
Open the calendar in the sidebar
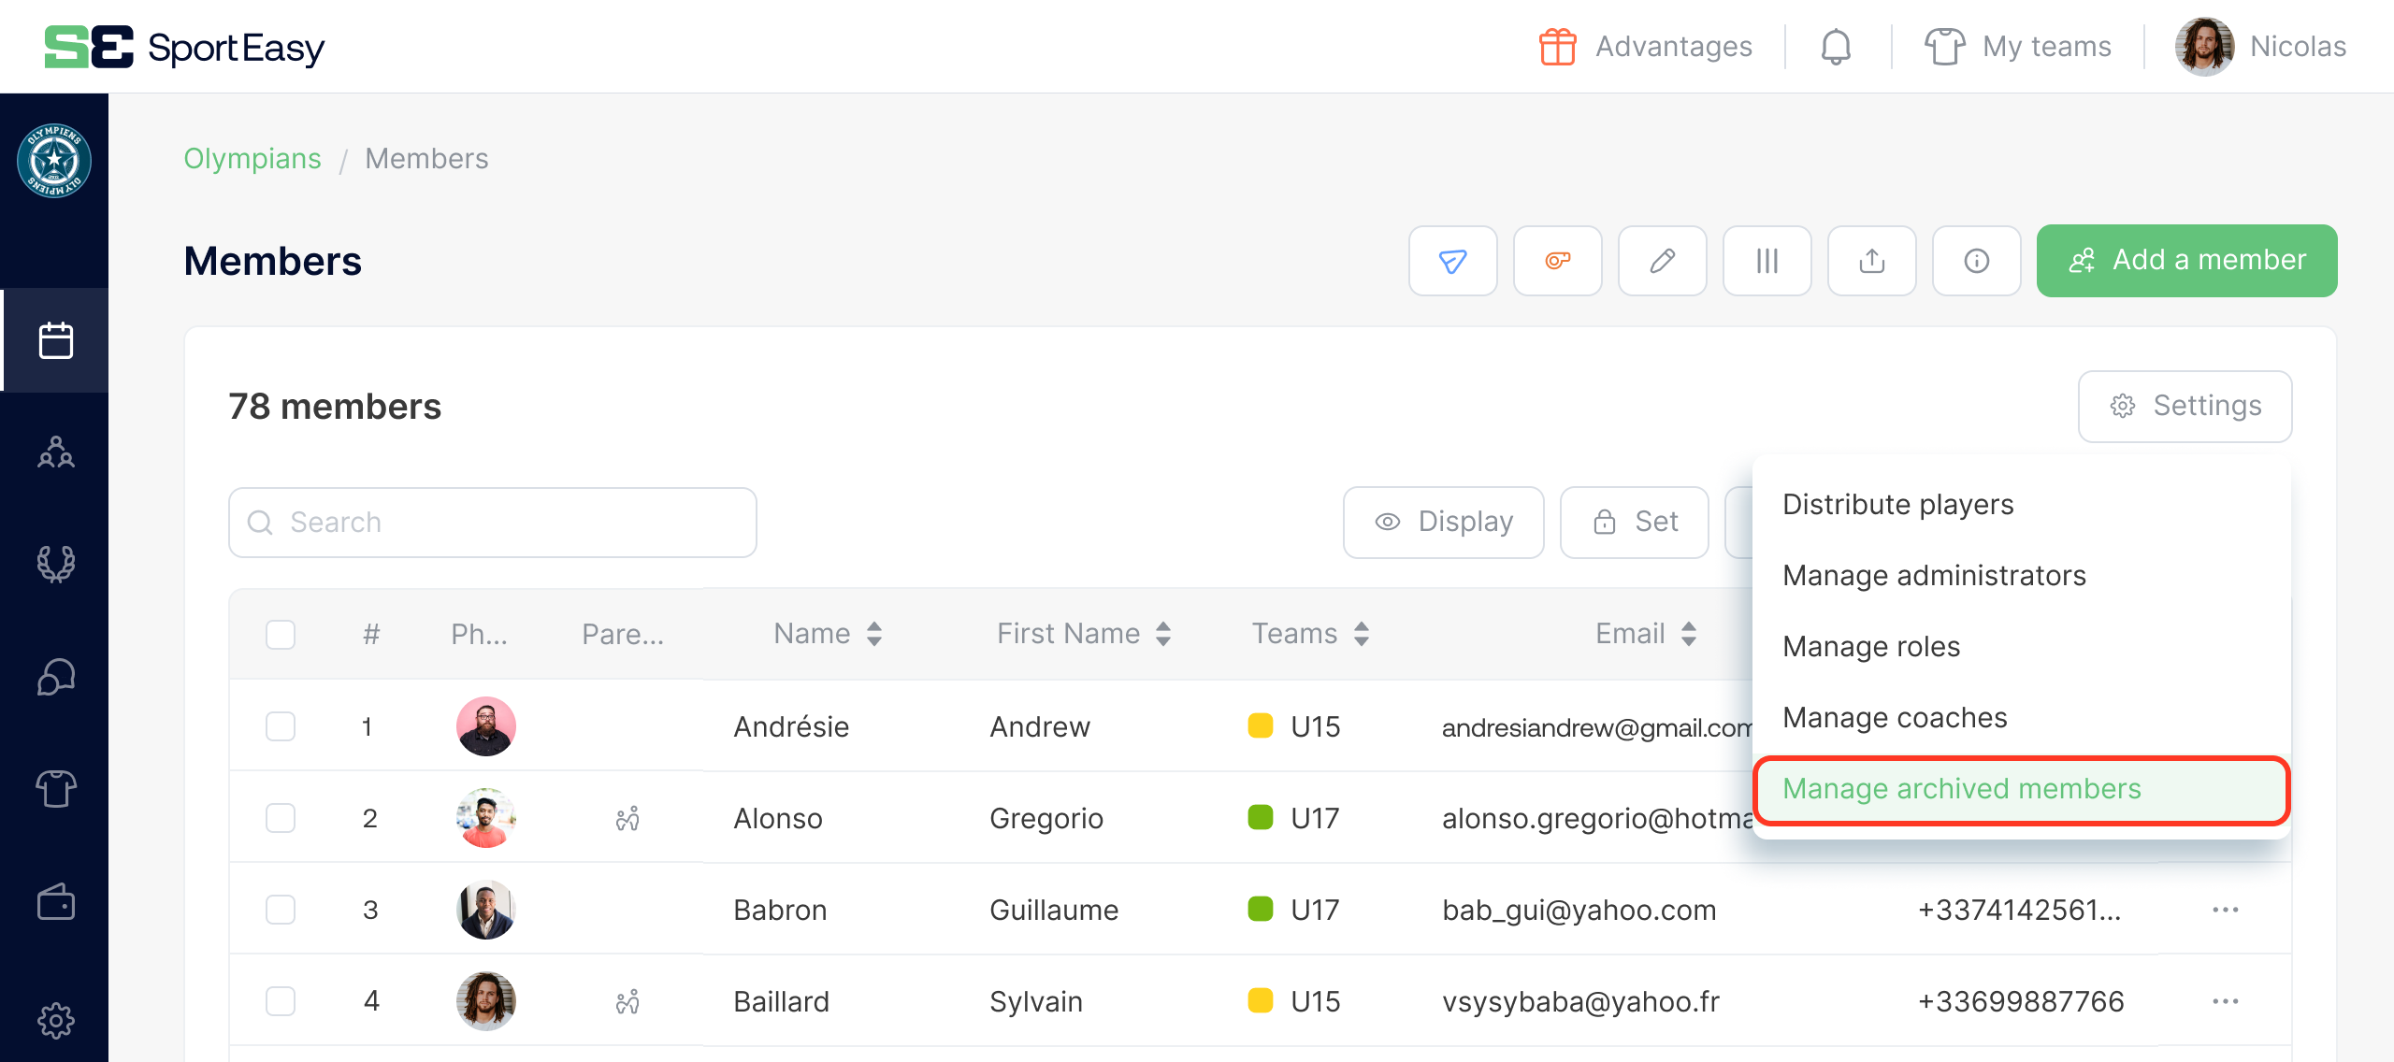click(x=55, y=340)
